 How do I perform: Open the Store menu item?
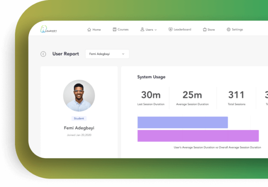tap(211, 30)
